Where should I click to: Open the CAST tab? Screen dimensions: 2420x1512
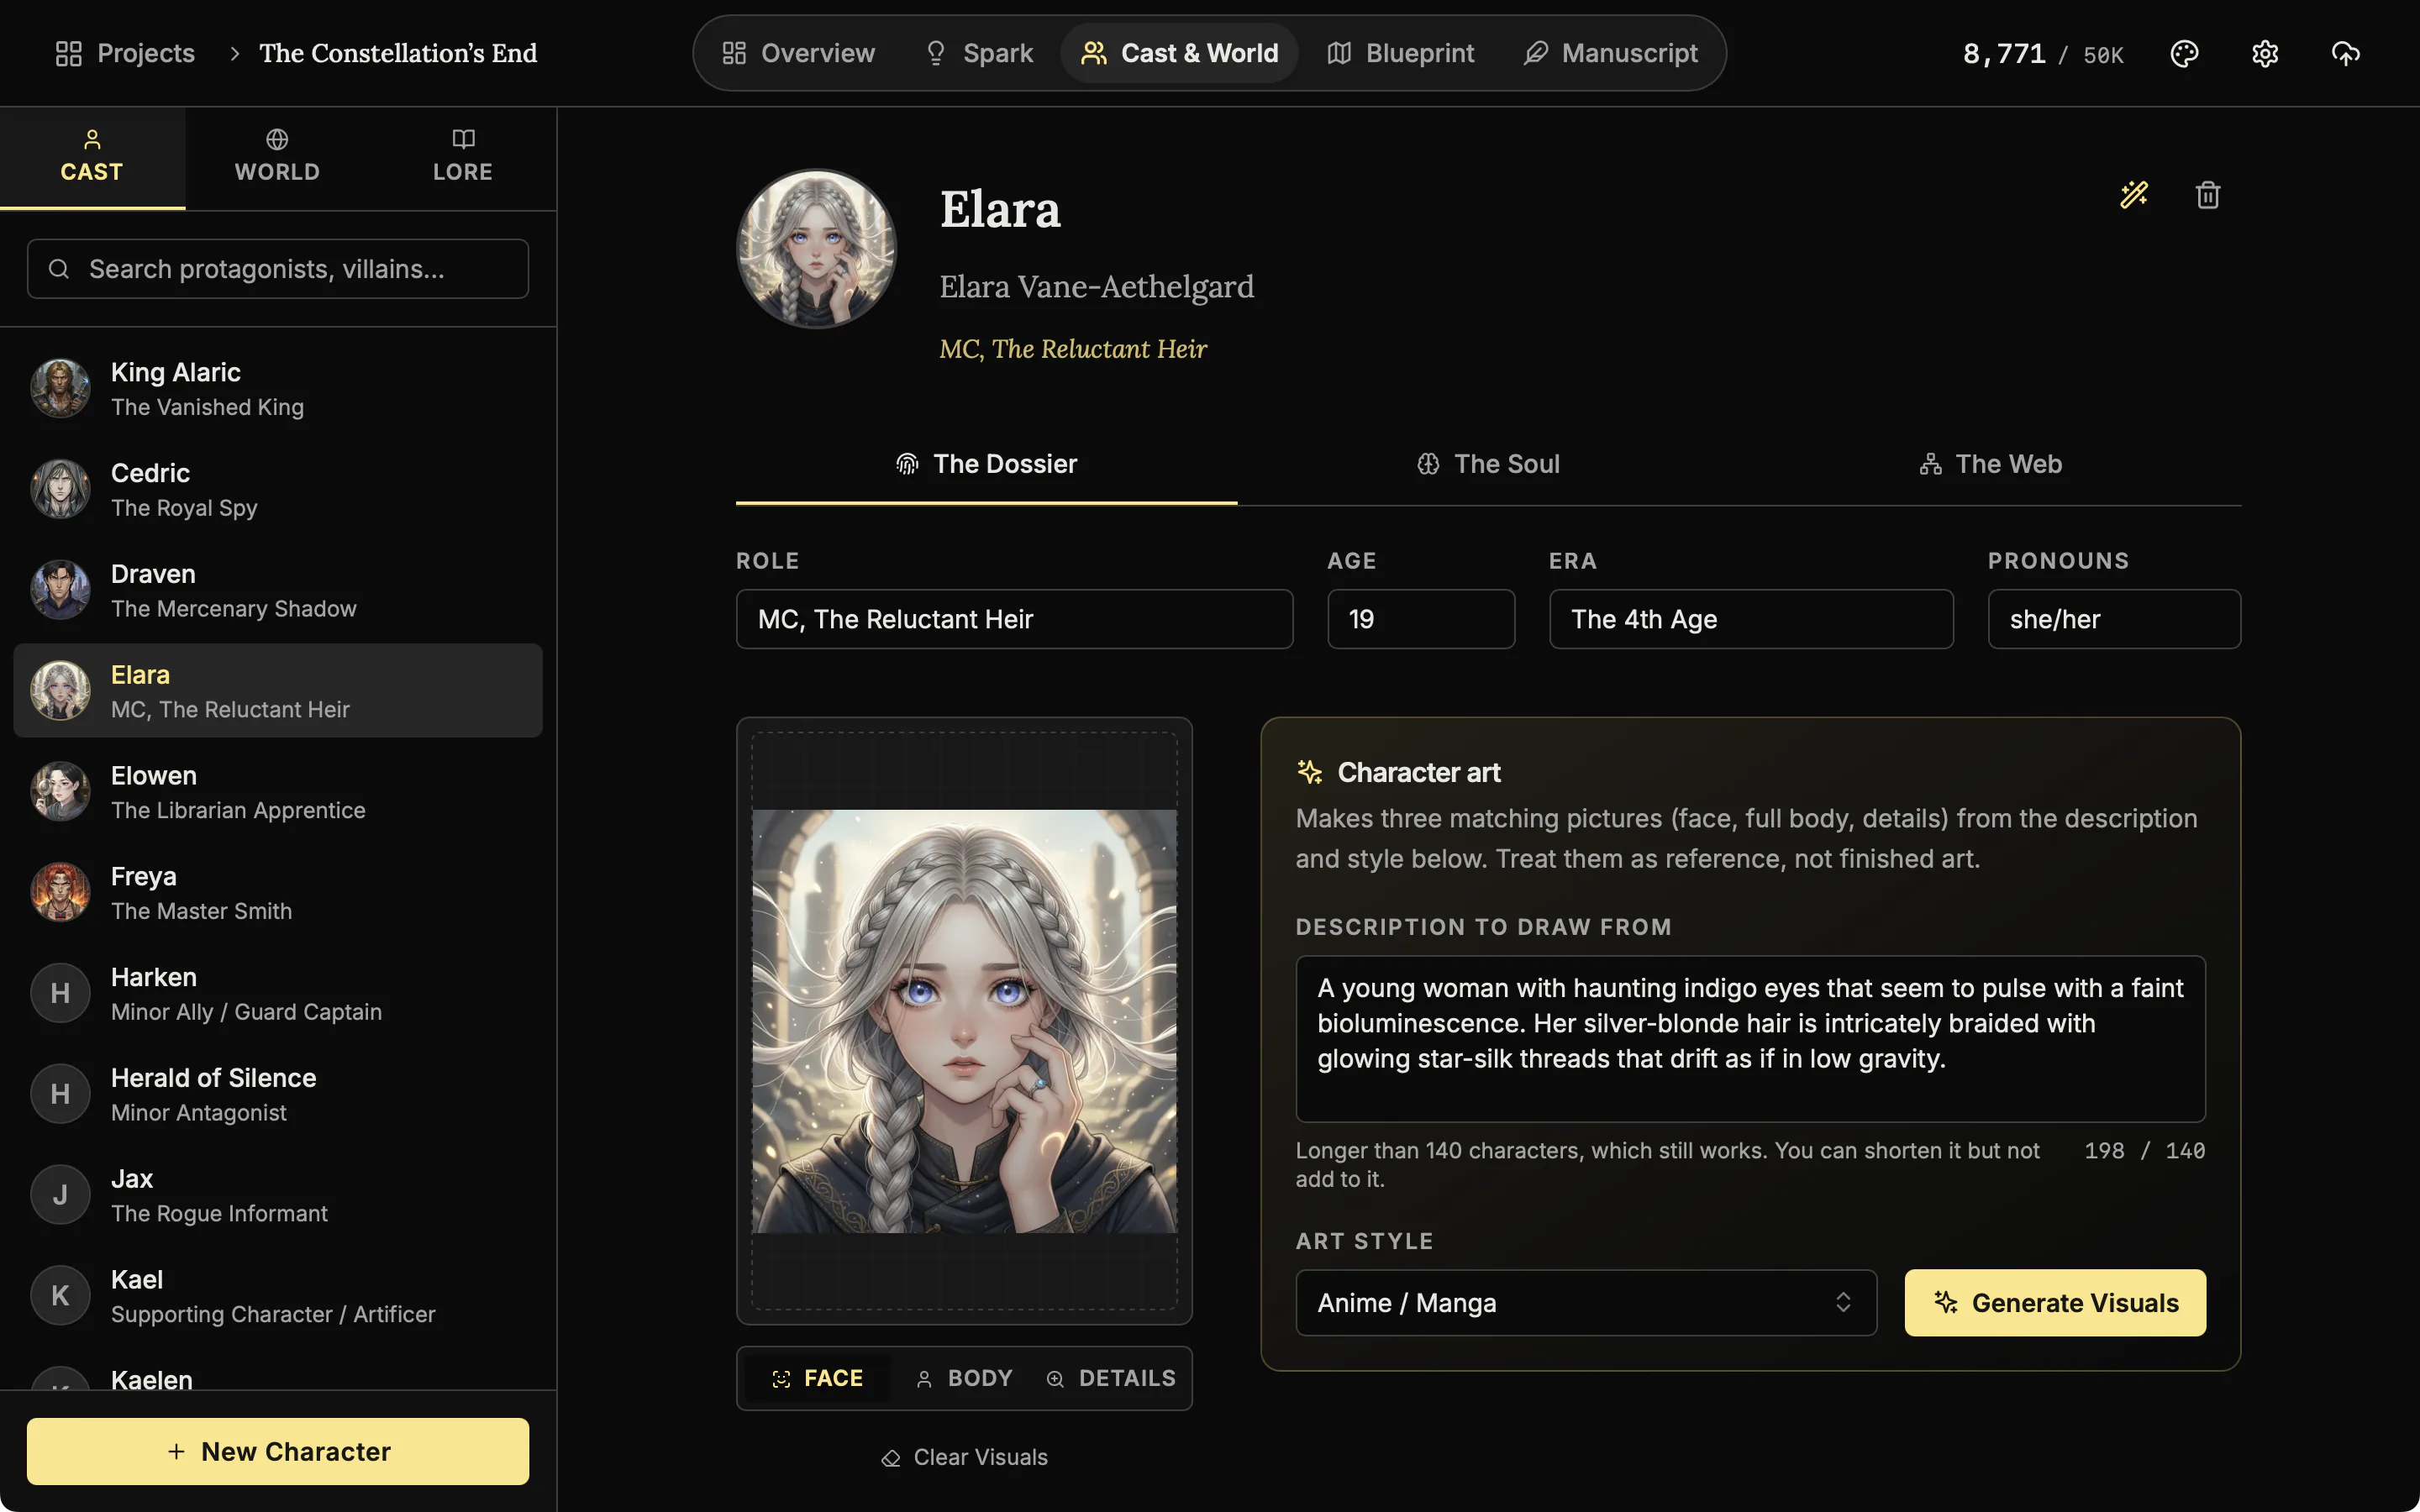[92, 158]
